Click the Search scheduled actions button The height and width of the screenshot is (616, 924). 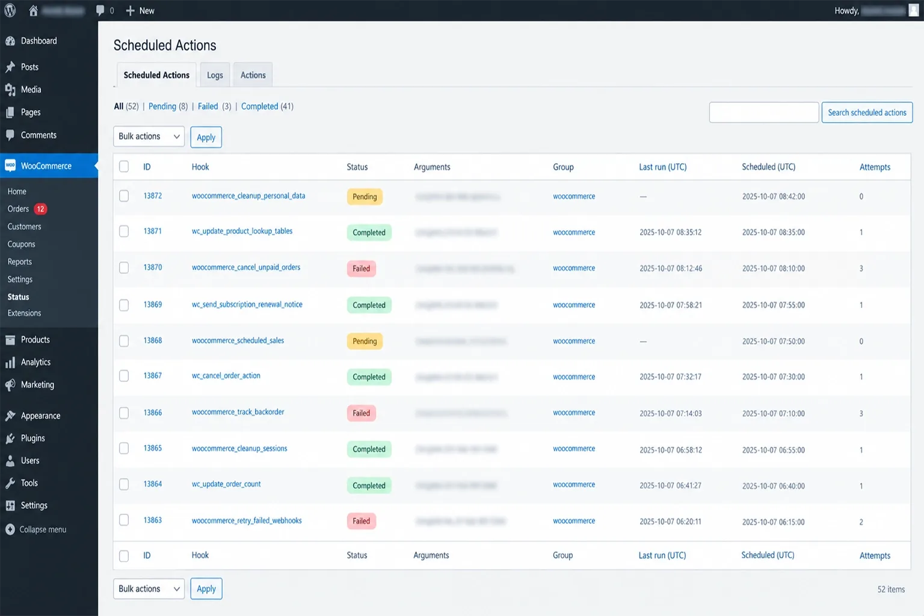coord(867,112)
